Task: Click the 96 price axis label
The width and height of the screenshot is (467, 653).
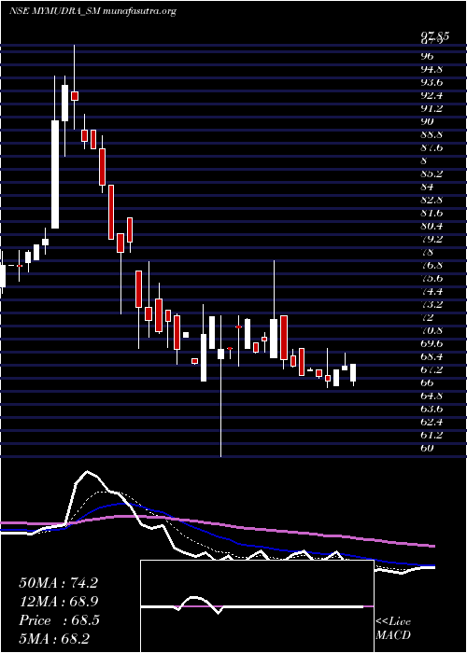Action: [x=428, y=56]
